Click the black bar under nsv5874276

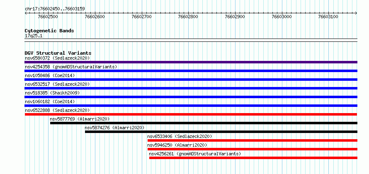click(221, 132)
